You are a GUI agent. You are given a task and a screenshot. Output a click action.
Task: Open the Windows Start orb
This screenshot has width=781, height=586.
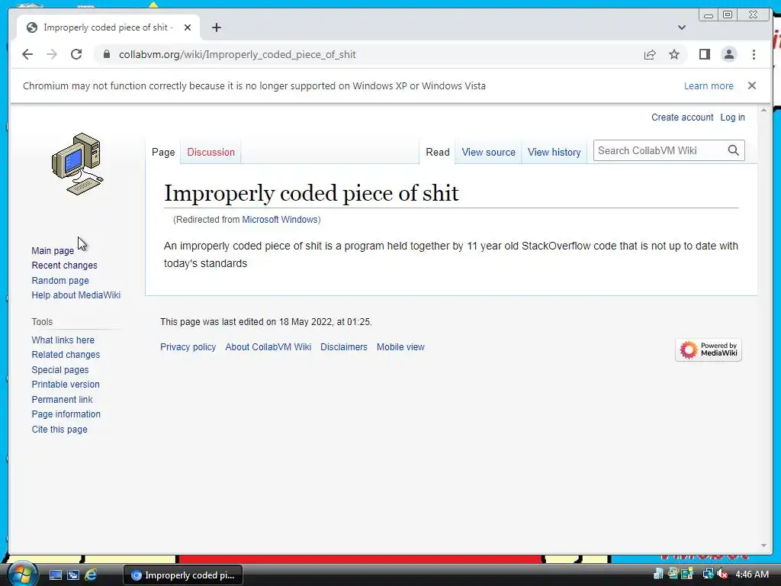21,575
